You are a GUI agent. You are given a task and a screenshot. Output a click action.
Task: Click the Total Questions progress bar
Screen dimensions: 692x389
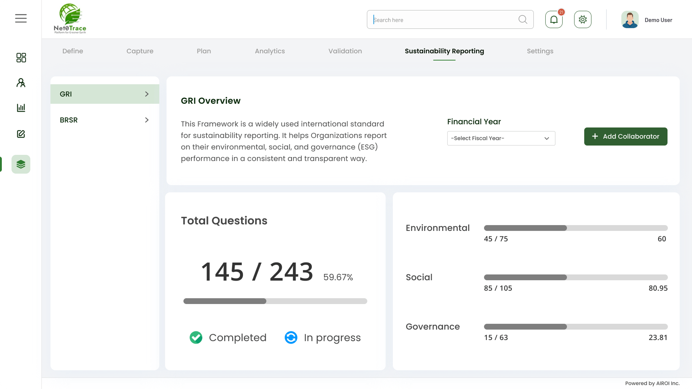pyautogui.click(x=275, y=301)
